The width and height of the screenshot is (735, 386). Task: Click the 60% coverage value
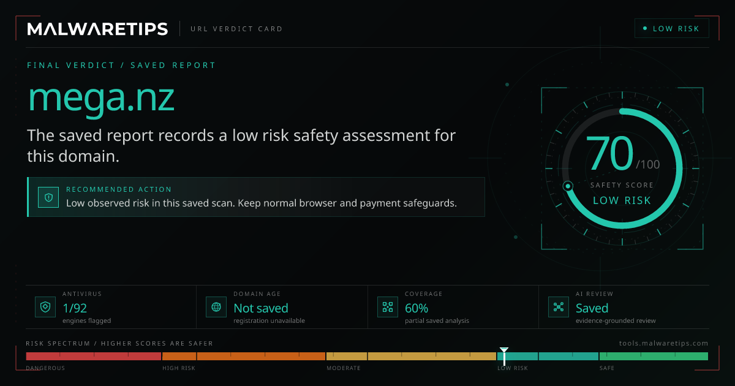click(417, 308)
